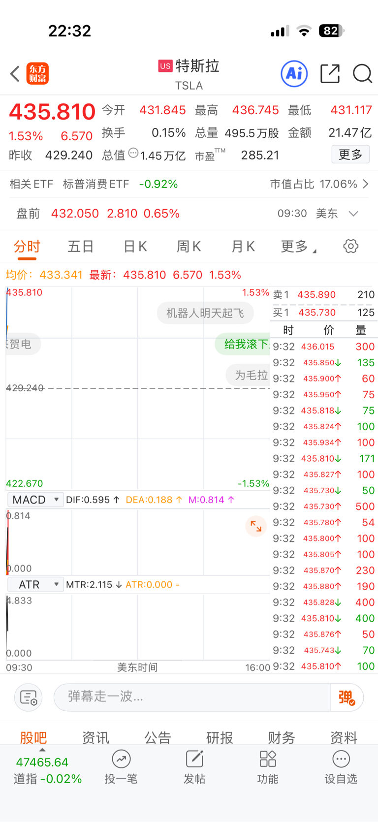Tap the 道指 47465.64 index ticker
Viewport: 378px width, 822px height.
tap(47, 770)
